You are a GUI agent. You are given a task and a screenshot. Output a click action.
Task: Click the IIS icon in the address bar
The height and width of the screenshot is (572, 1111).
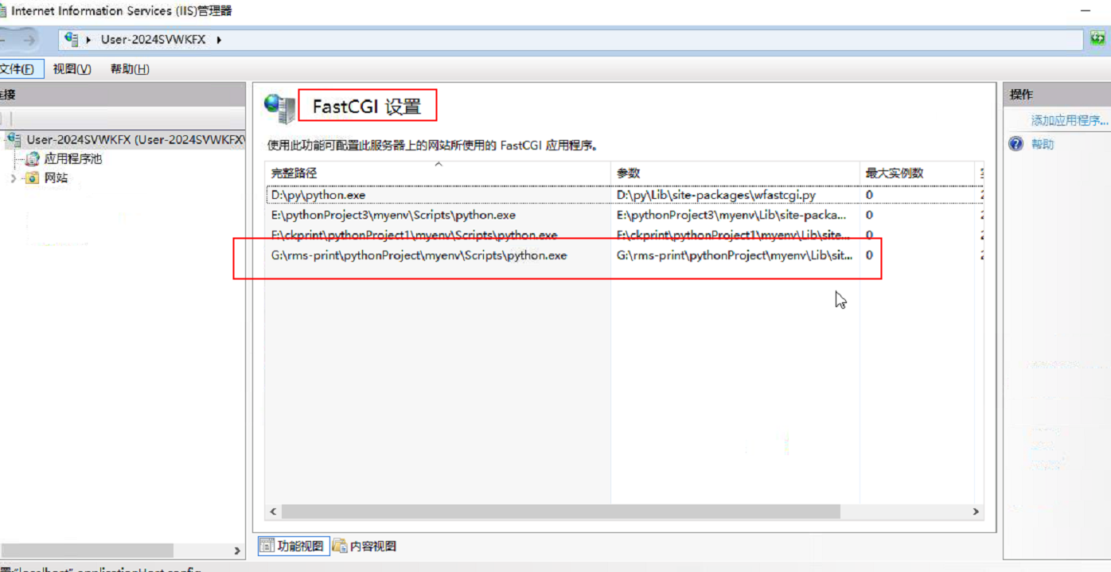click(71, 37)
